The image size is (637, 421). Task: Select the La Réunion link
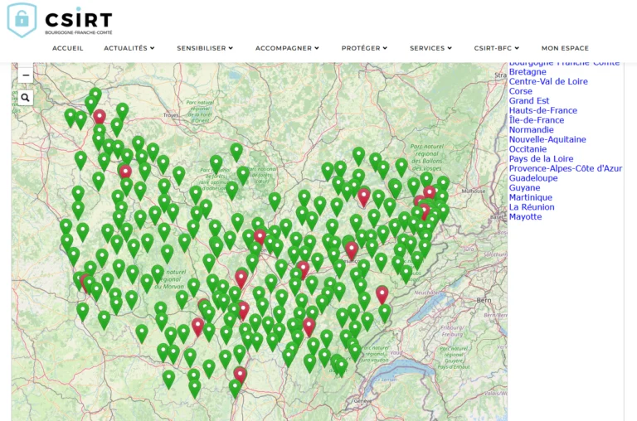pyautogui.click(x=532, y=207)
